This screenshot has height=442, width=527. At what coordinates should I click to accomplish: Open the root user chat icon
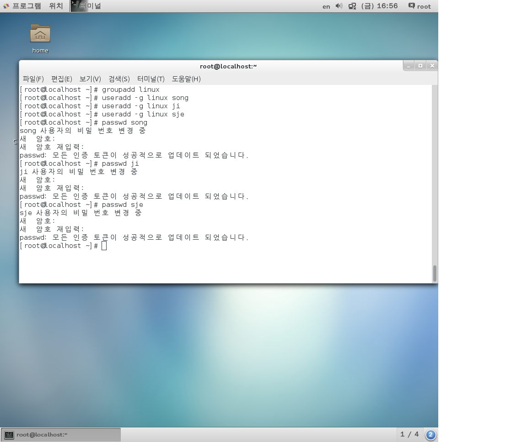(412, 6)
